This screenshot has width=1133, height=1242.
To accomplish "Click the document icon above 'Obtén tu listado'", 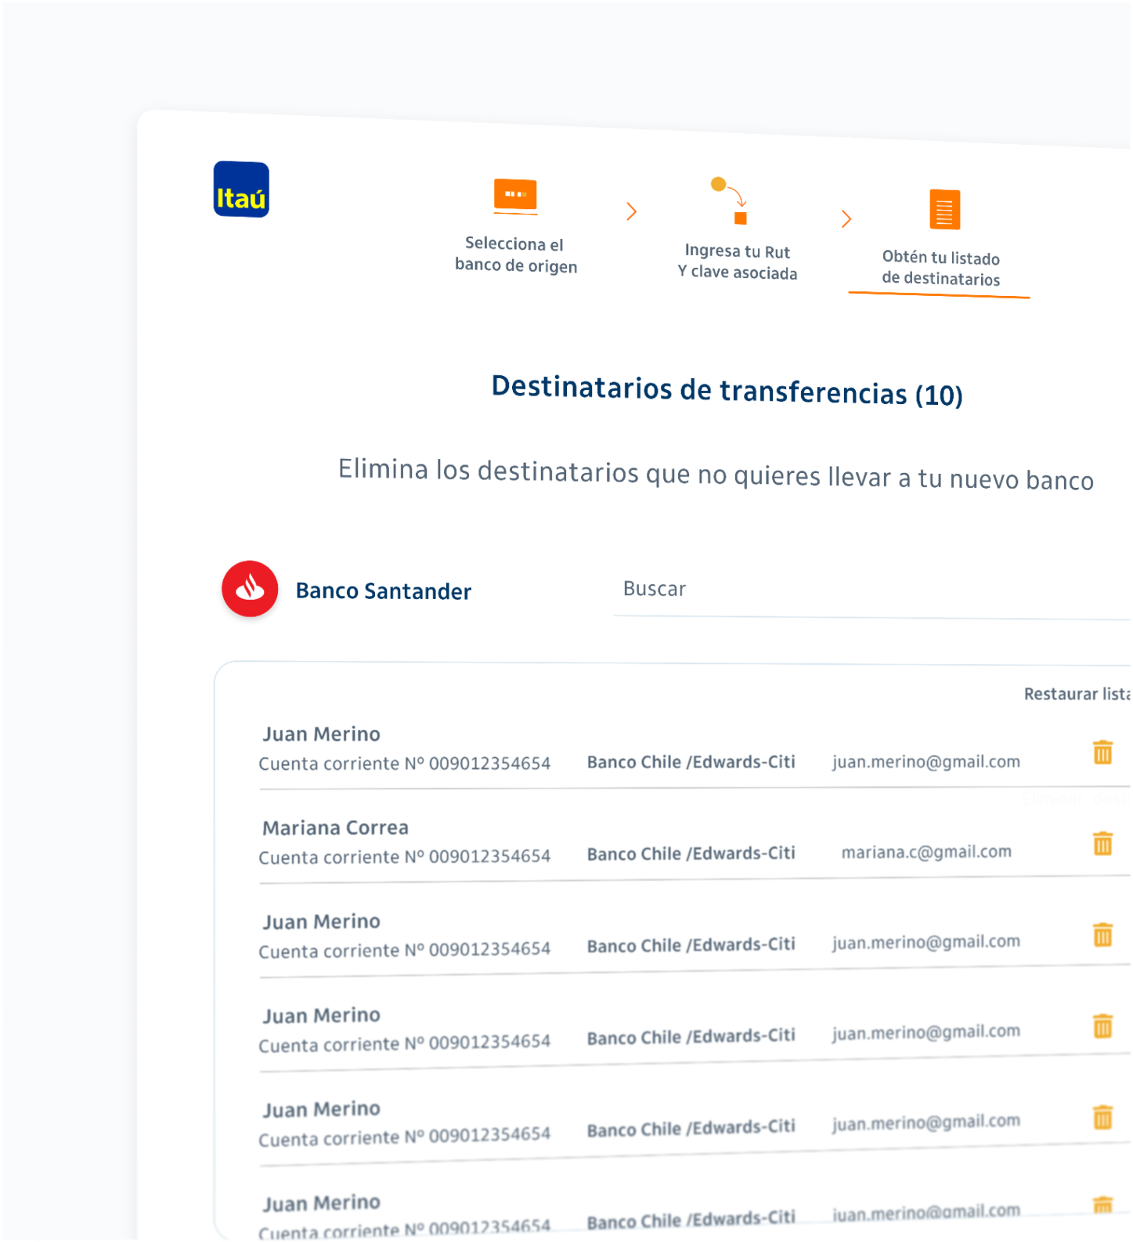I will (944, 209).
